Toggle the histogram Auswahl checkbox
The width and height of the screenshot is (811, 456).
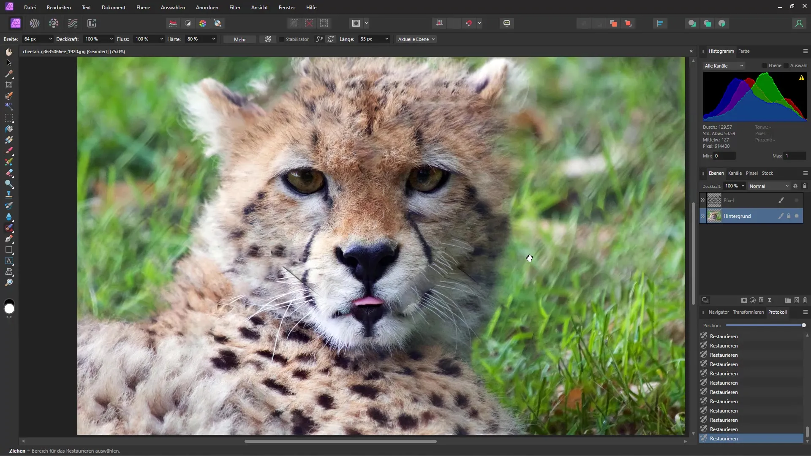pos(786,65)
